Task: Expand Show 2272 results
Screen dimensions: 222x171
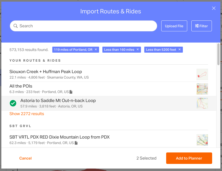Action: 27,114
